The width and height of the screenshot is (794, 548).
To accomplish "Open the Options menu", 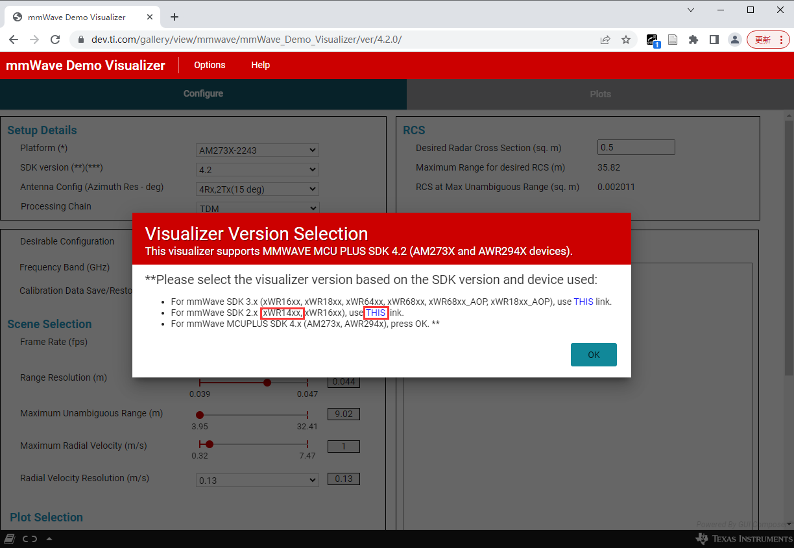I will coord(210,65).
